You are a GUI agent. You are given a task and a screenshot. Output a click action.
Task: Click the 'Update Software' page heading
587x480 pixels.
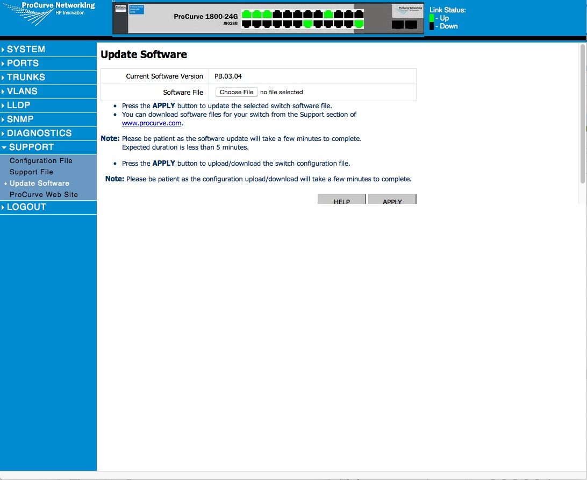144,55
